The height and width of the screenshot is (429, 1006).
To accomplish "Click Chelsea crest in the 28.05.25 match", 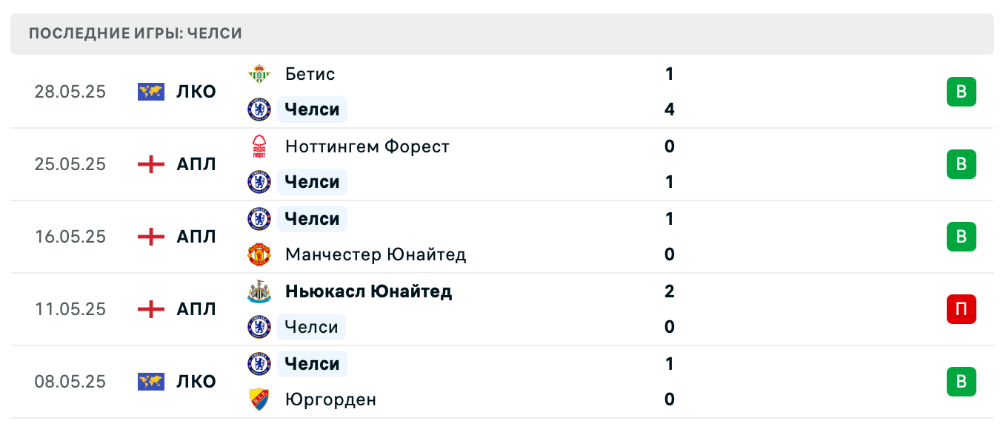I will (259, 109).
